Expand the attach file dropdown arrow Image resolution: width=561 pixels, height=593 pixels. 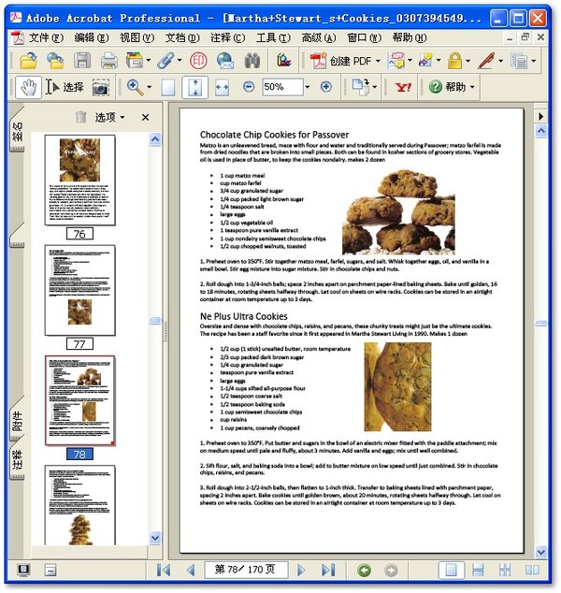click(x=180, y=61)
